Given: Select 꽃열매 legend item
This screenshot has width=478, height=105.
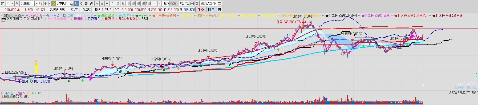Looking at the screenshot, I should tap(78, 19).
